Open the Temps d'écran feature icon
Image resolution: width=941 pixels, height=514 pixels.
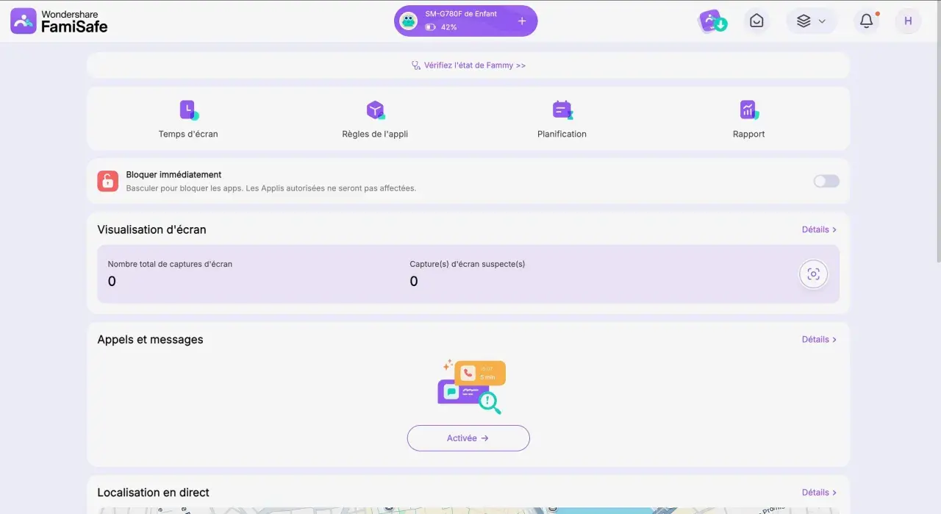189,110
